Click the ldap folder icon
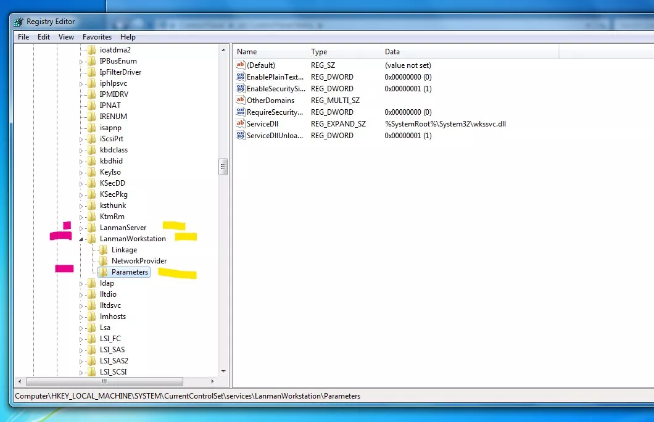654x422 pixels. (91, 283)
